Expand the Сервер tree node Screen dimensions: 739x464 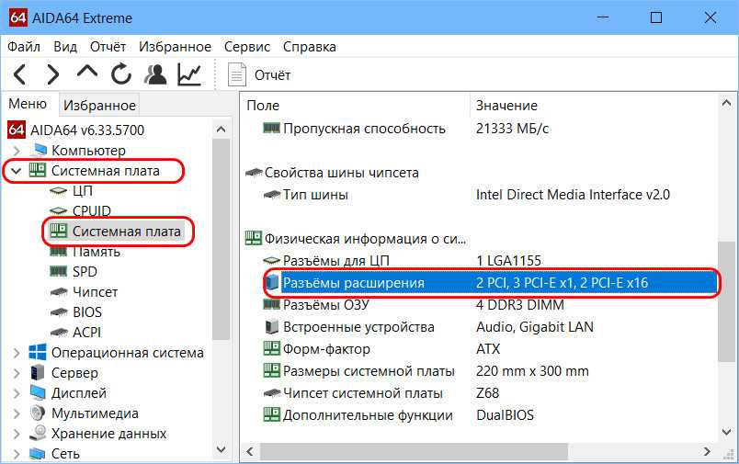pos(17,373)
